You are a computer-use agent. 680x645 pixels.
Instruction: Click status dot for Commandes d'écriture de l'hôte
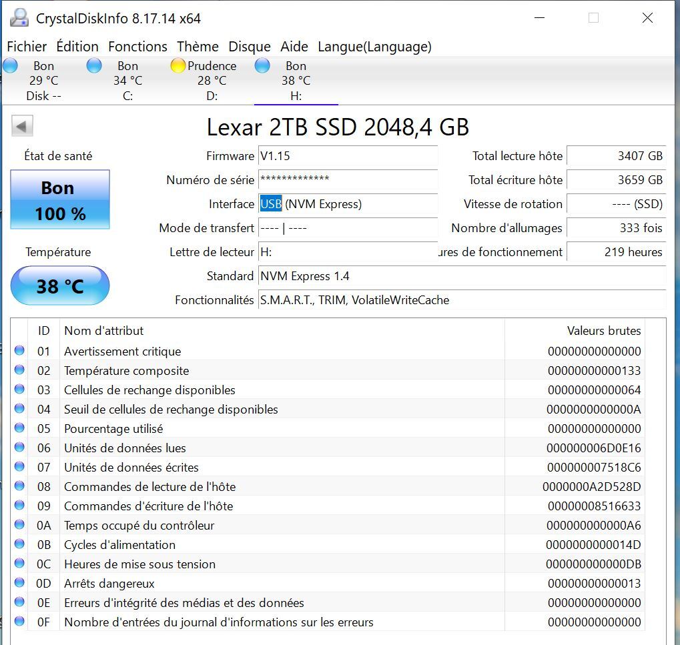point(19,505)
